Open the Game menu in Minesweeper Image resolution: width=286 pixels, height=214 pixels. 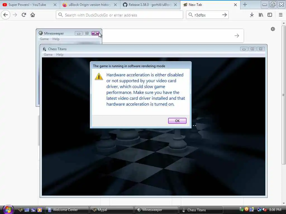44,39
